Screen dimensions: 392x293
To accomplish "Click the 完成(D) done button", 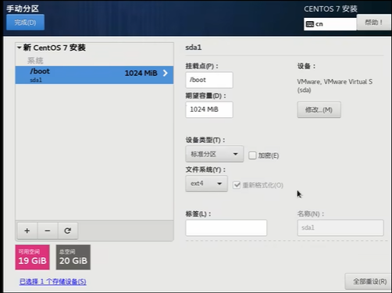I will (x=25, y=23).
